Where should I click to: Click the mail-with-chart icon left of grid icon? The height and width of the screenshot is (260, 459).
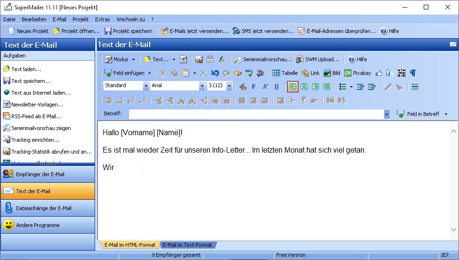click(199, 59)
